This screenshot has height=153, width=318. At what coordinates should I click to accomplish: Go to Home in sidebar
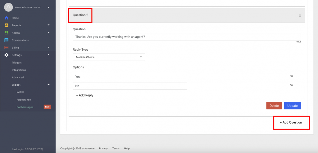[15, 18]
